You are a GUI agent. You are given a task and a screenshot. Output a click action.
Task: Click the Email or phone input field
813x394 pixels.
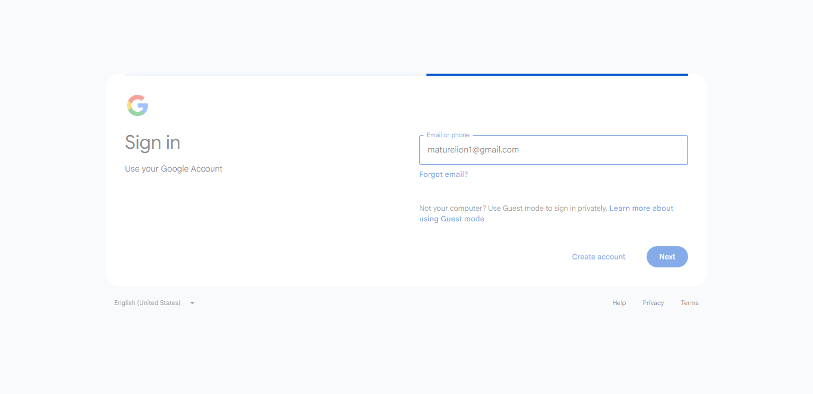tap(553, 150)
